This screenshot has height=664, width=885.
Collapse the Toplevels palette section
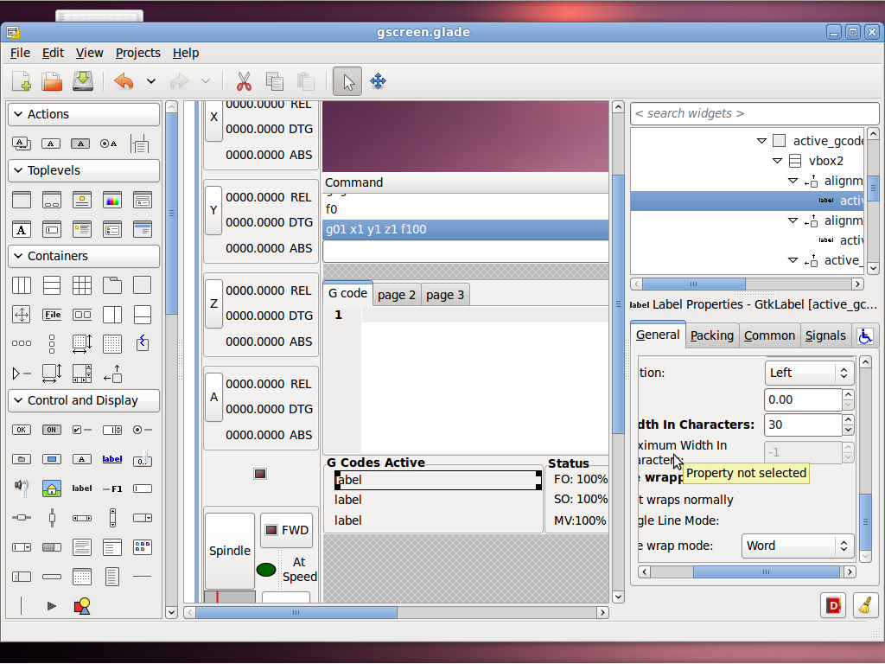tap(84, 170)
